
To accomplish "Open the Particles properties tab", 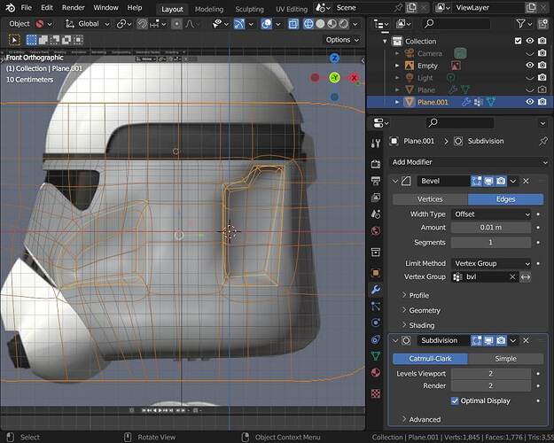I will point(376,306).
